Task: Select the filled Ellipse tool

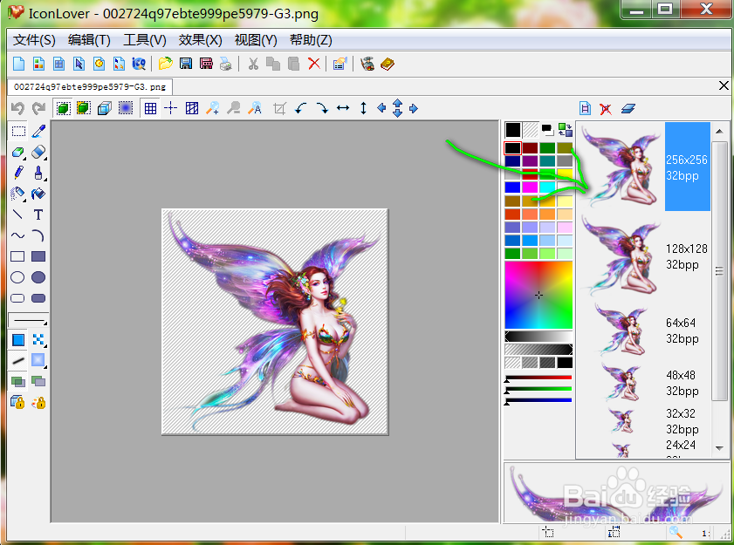Action: (38, 277)
